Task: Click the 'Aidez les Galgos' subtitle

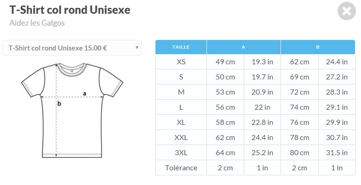Action: pyautogui.click(x=37, y=23)
